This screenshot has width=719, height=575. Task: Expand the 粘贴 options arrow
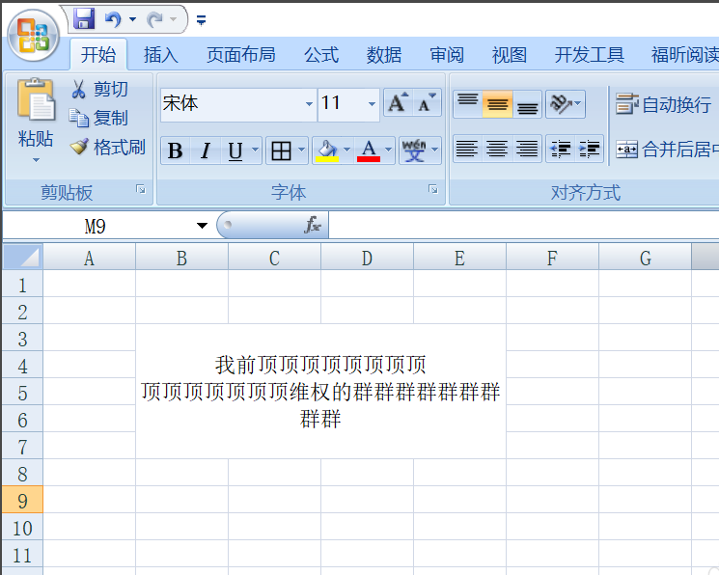(36, 160)
